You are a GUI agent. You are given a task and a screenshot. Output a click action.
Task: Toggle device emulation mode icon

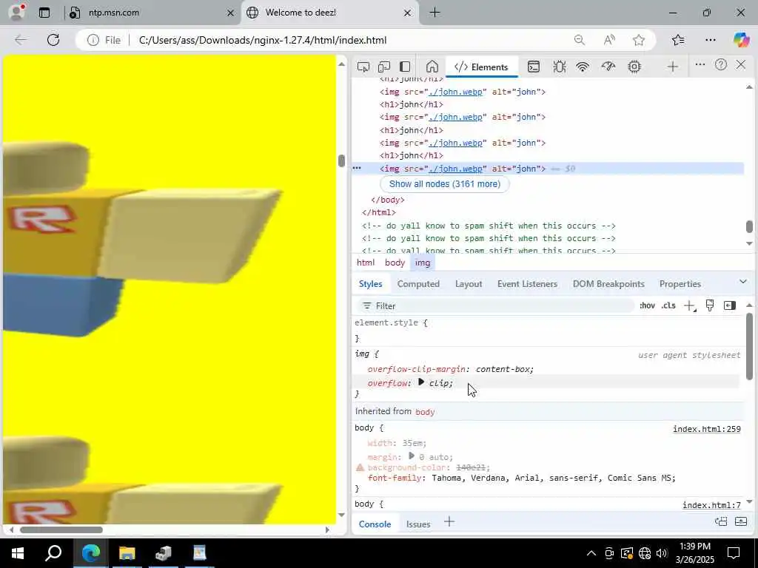[384, 67]
